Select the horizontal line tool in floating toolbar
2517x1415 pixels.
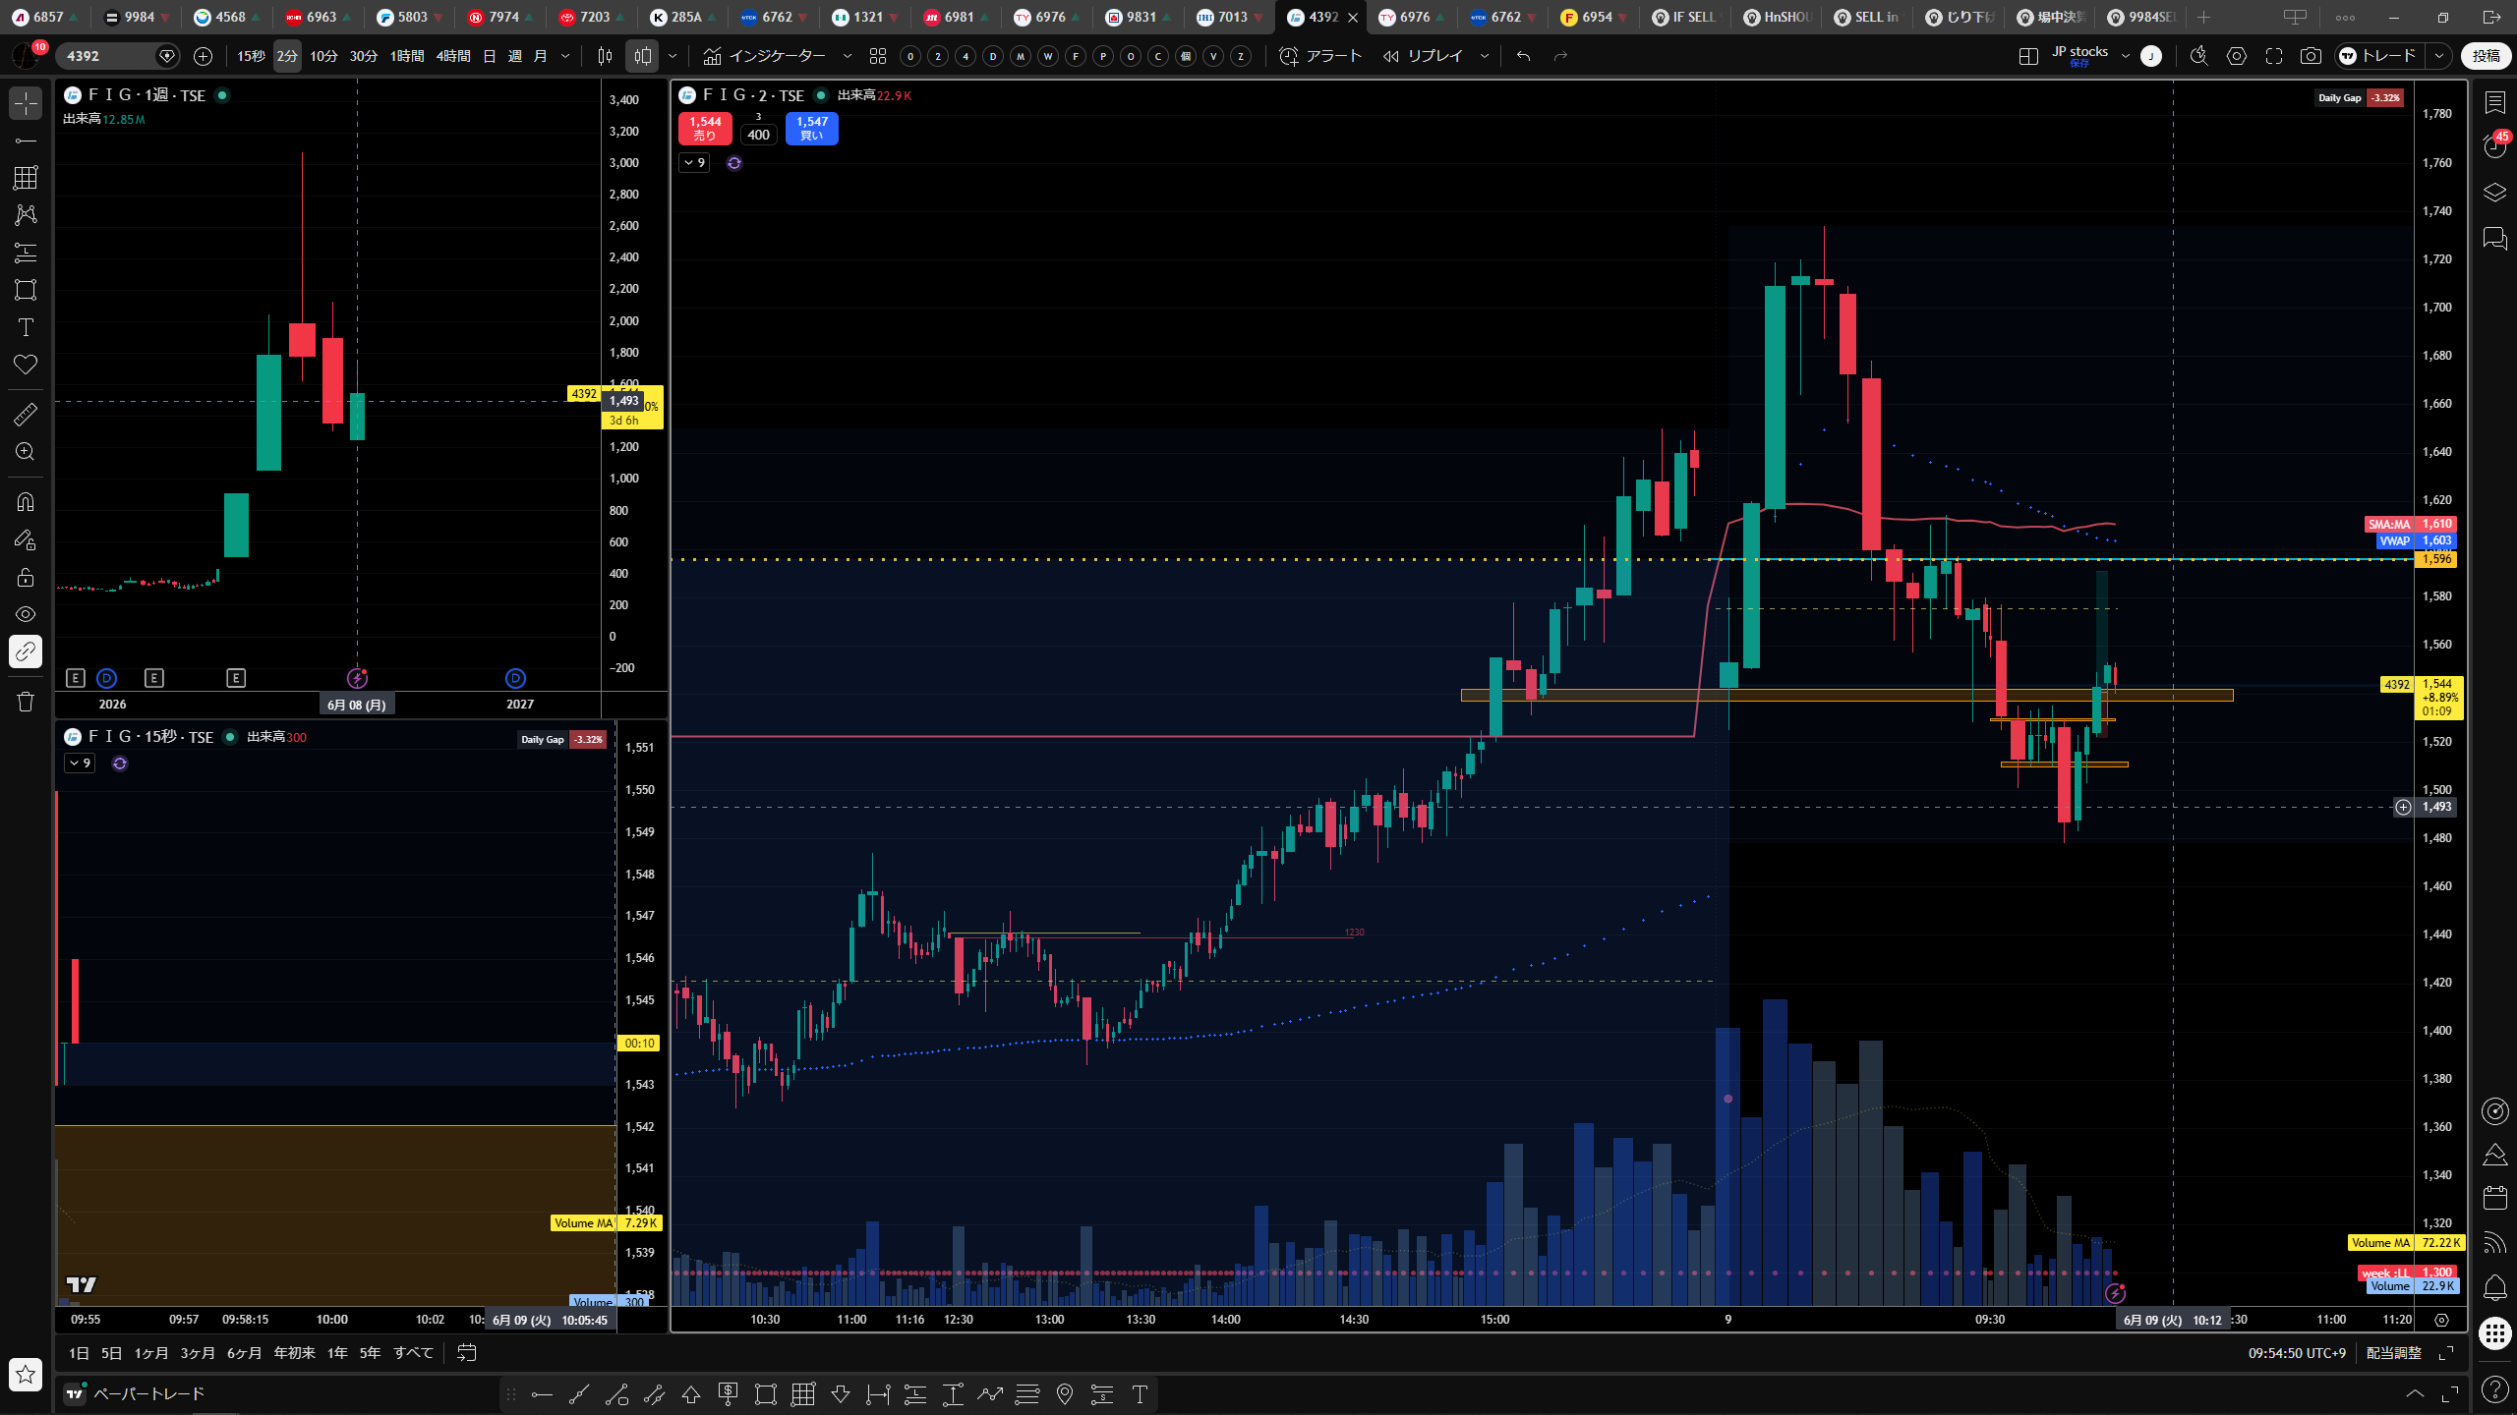pyautogui.click(x=542, y=1394)
